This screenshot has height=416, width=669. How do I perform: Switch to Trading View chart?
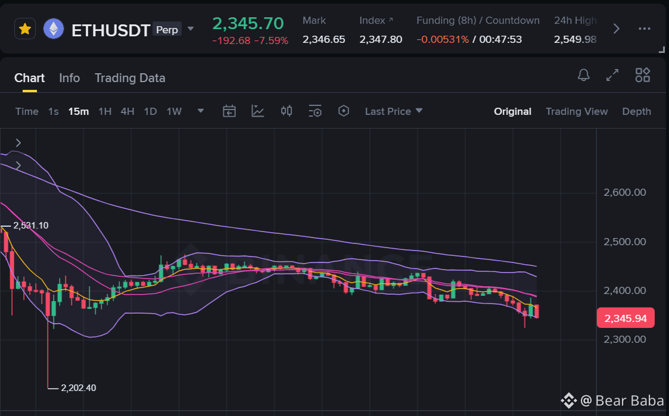[577, 111]
